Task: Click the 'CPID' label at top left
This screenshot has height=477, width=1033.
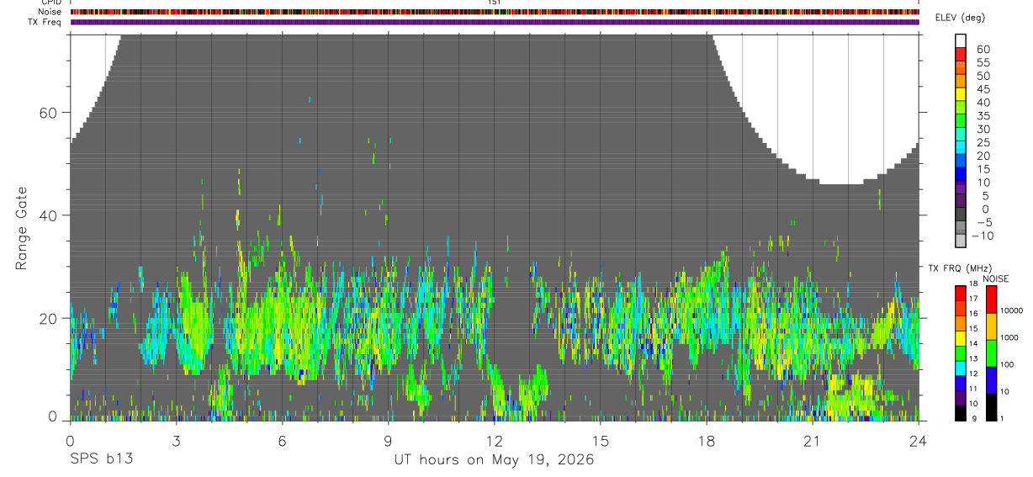Action: tap(51, 3)
